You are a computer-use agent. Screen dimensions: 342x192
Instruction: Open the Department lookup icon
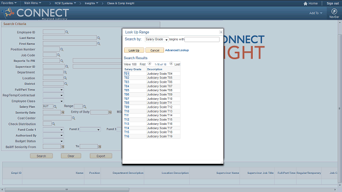coord(65,73)
